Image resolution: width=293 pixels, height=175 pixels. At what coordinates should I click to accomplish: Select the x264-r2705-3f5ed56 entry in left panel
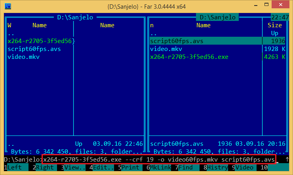click(41, 41)
